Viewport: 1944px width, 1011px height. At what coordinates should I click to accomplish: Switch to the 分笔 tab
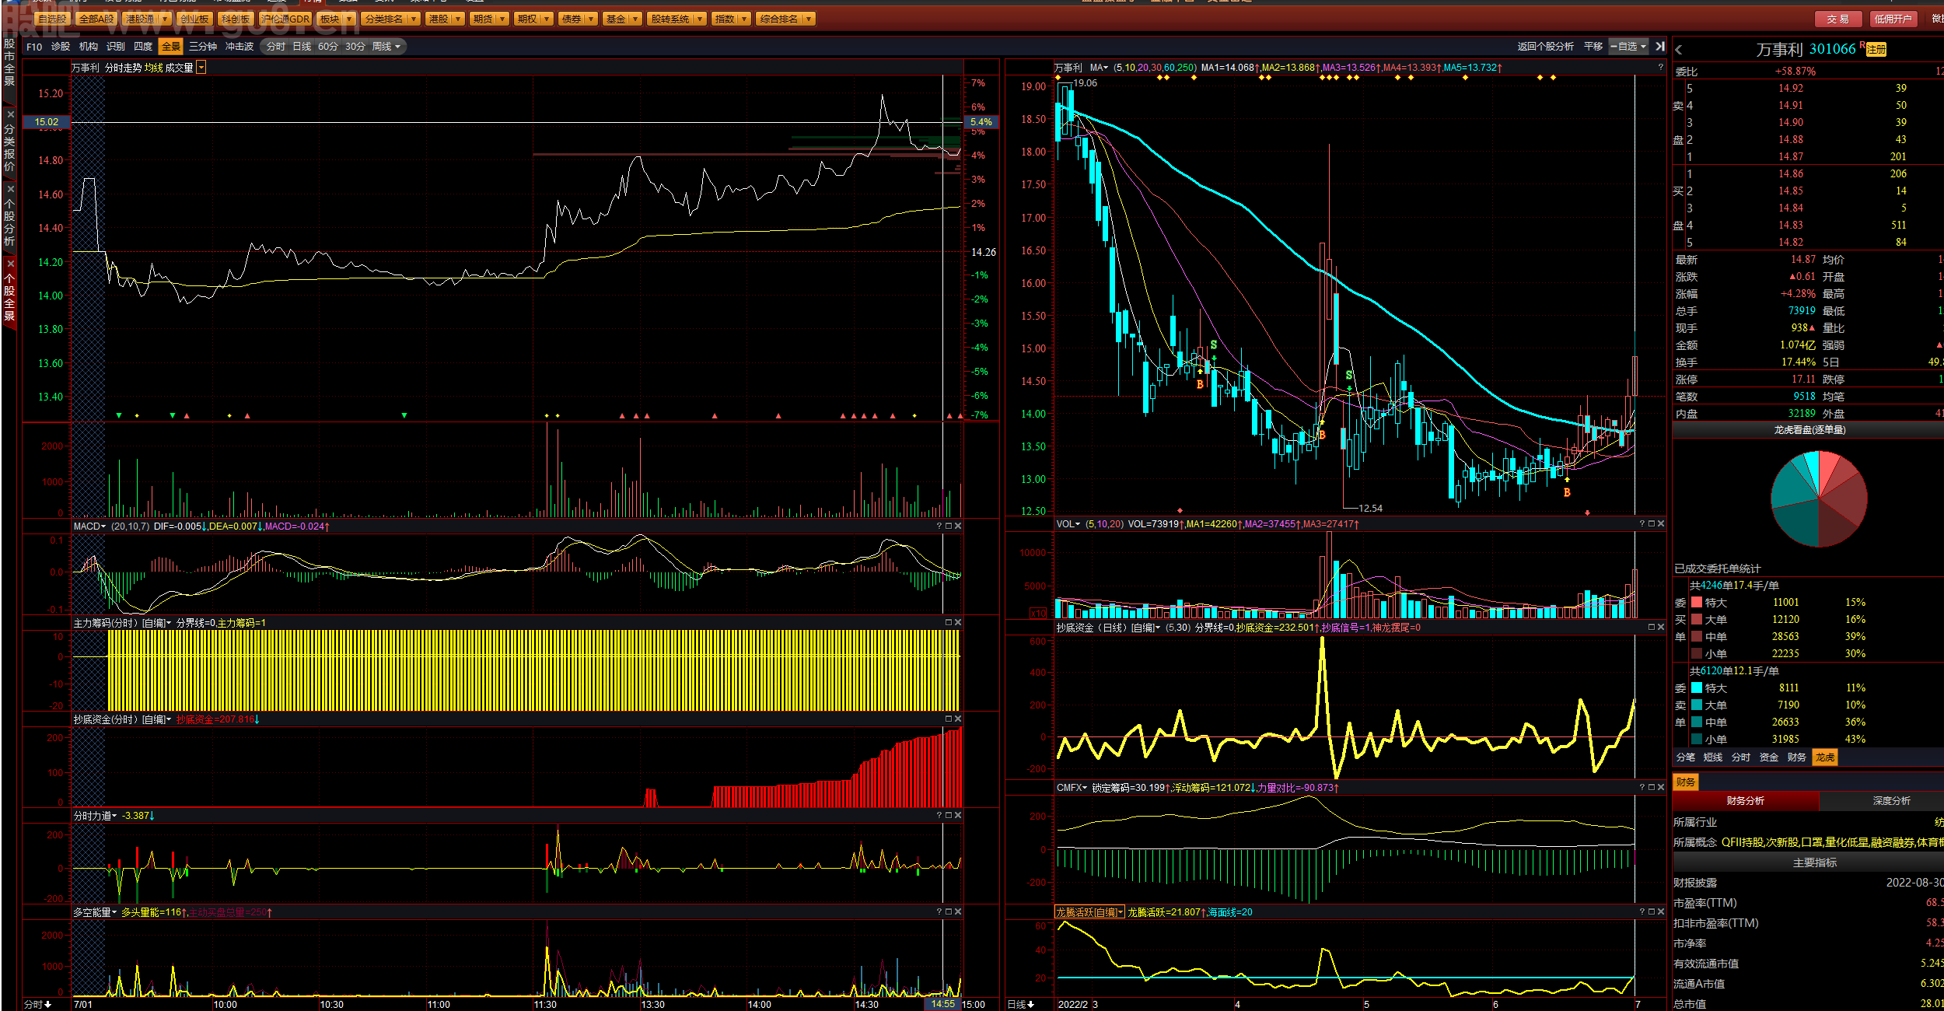[x=1686, y=757]
